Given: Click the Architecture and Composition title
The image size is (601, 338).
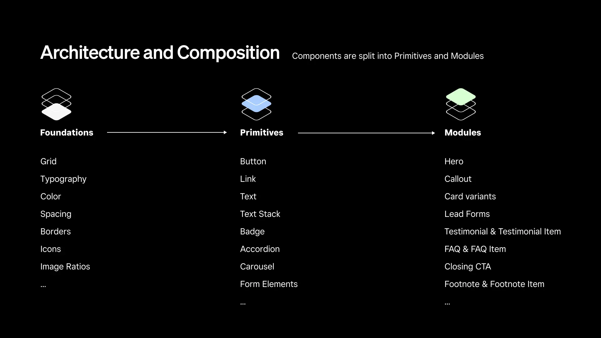Looking at the screenshot, I should [160, 53].
